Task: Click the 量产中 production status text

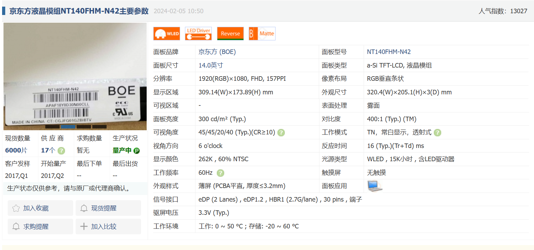Action: (122, 151)
